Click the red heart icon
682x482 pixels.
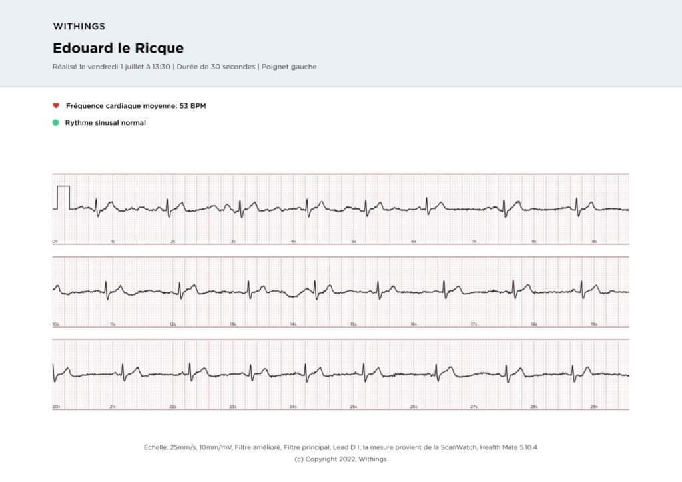click(56, 105)
